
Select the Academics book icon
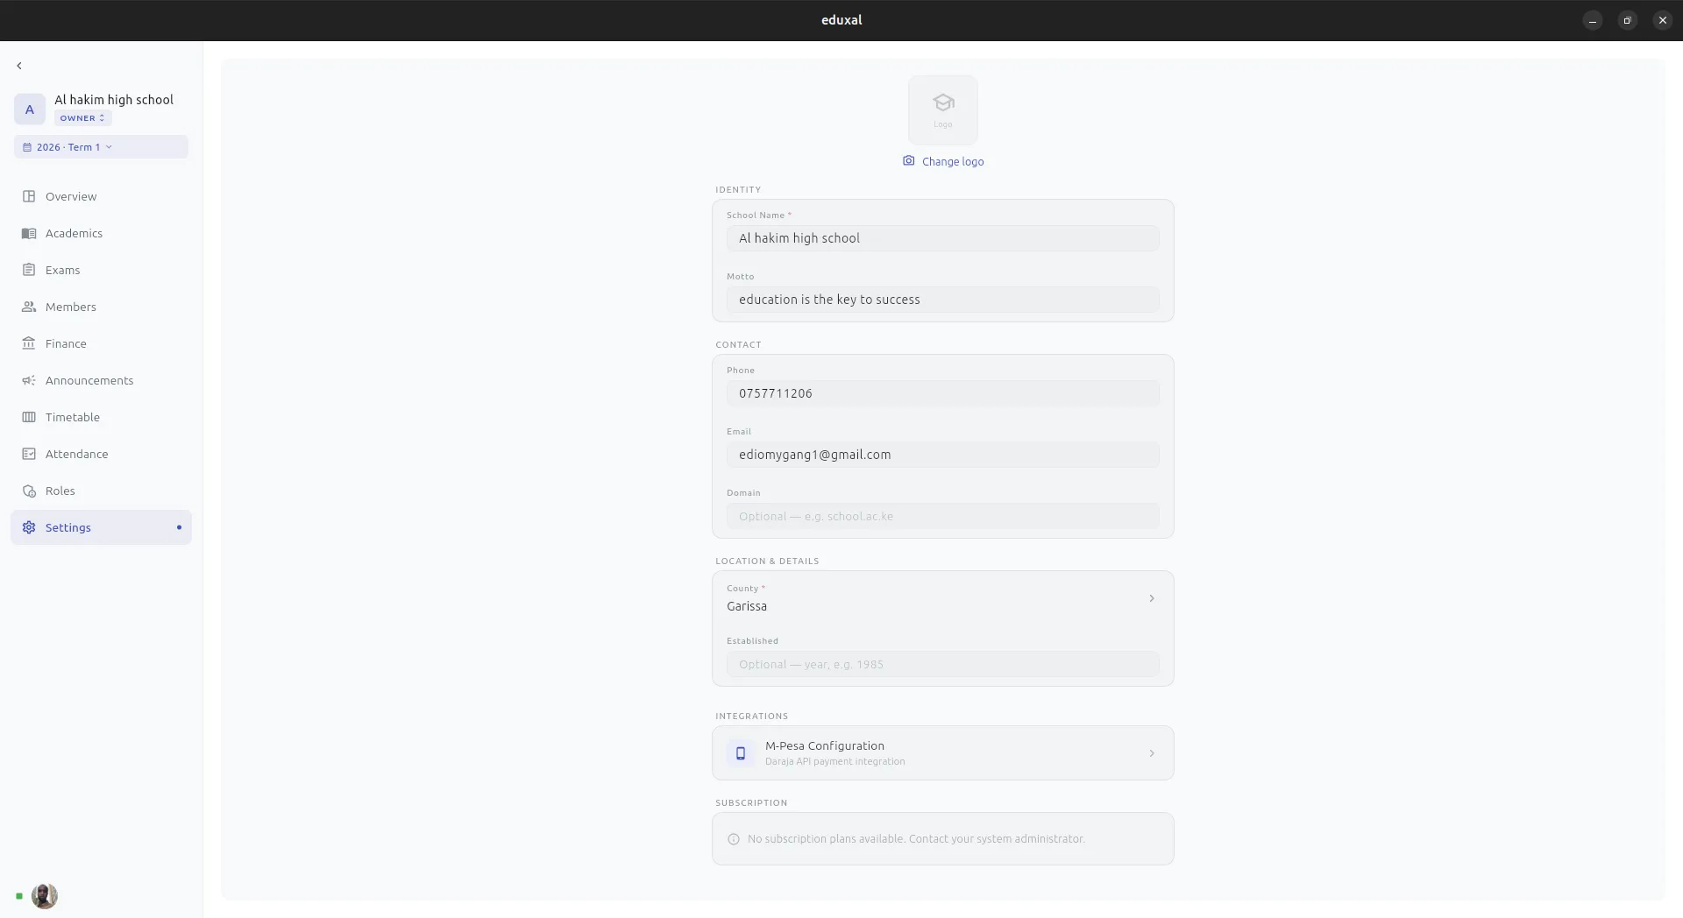(x=29, y=233)
